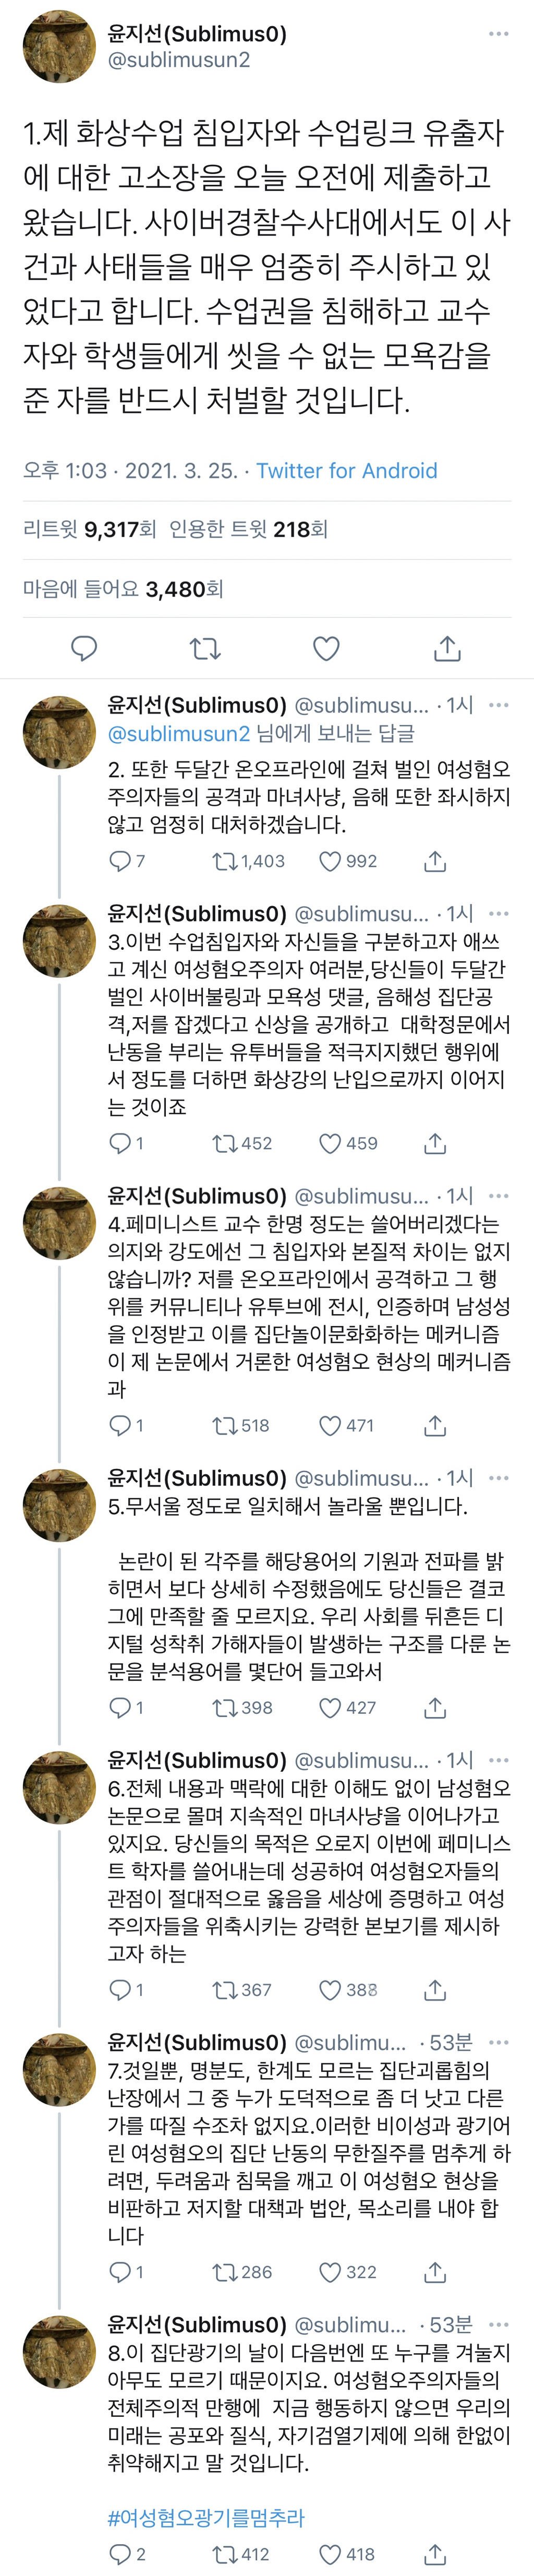Screen dimensions: 534x2576
Task: Like reply 2 with 992 likes
Action: (x=330, y=861)
